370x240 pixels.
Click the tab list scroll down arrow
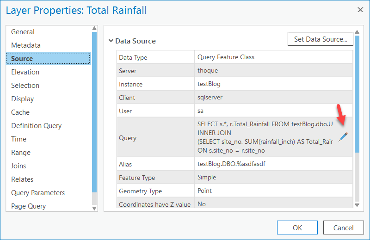94,209
